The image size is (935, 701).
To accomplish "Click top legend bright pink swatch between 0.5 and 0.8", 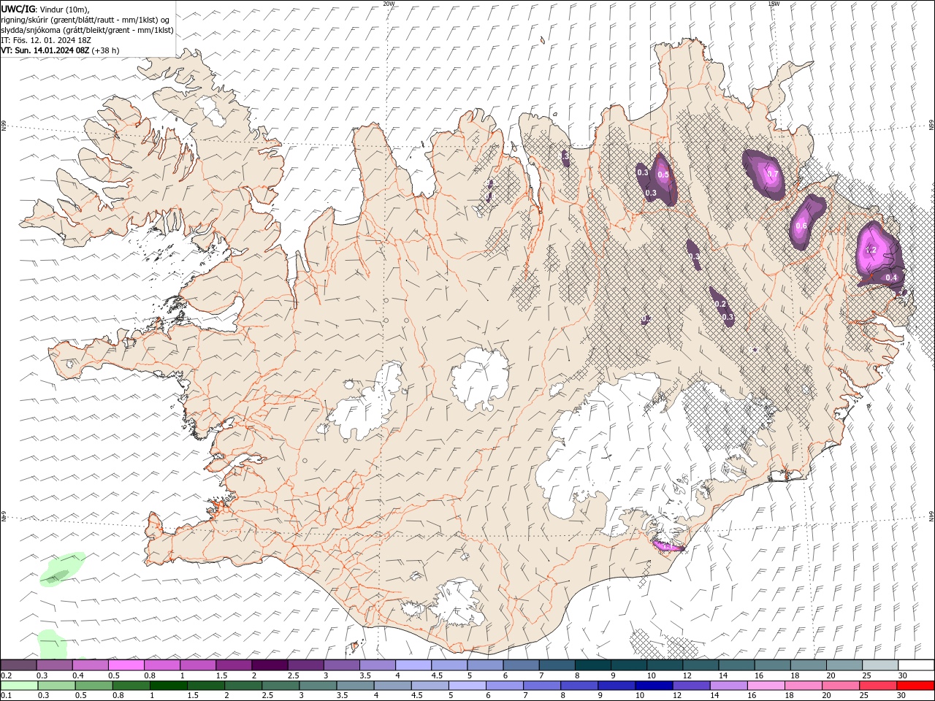I will pos(126,665).
